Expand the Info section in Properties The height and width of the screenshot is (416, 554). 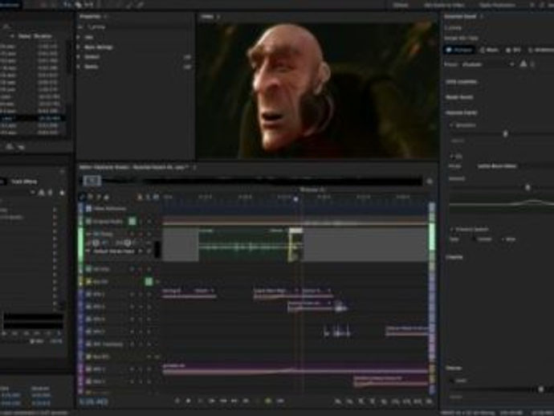point(79,37)
